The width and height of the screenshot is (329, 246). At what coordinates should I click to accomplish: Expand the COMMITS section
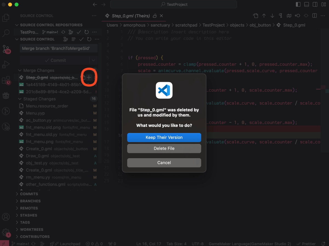[x=29, y=194]
